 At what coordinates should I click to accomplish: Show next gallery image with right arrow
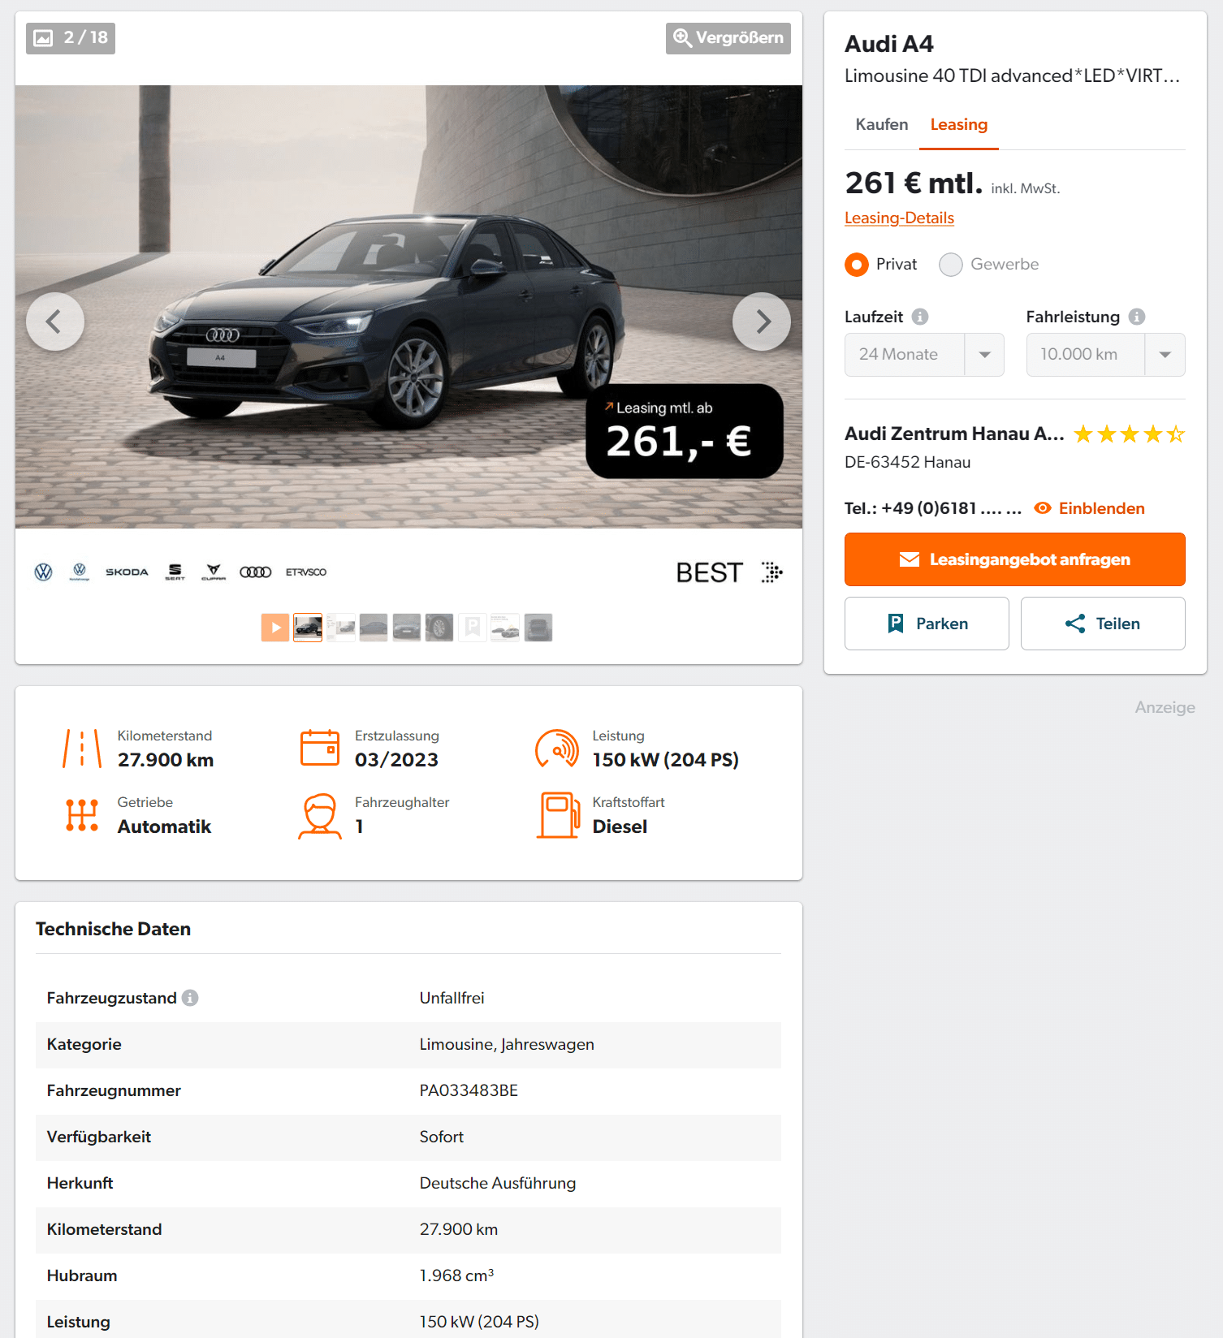tap(762, 322)
